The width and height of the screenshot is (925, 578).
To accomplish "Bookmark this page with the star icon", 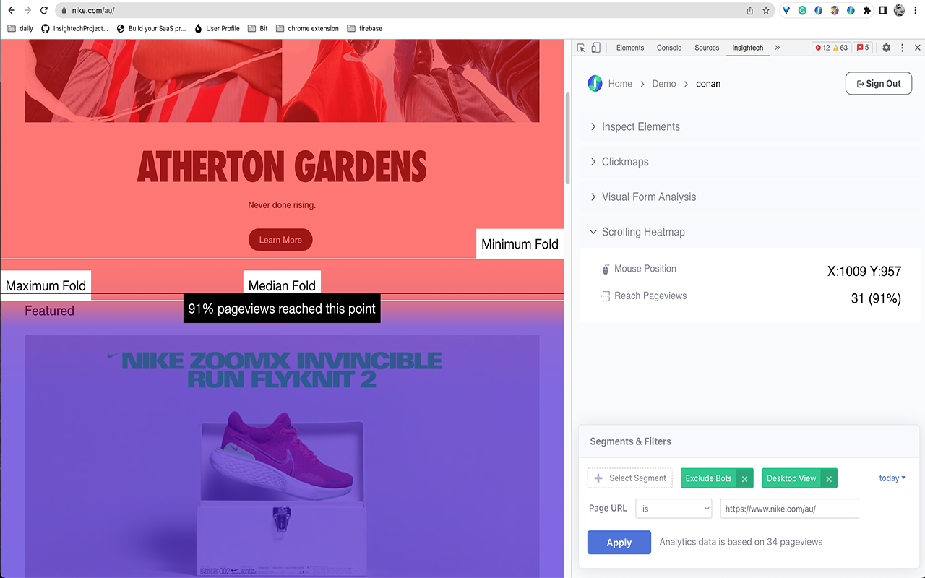I will click(x=766, y=11).
